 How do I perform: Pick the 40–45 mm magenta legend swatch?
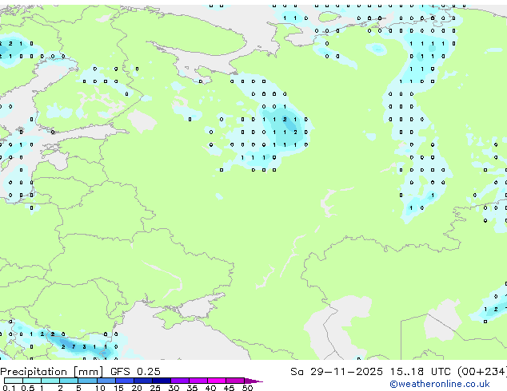tap(217, 381)
